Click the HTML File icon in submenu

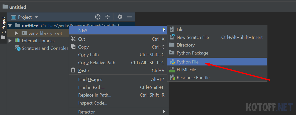click(172, 70)
